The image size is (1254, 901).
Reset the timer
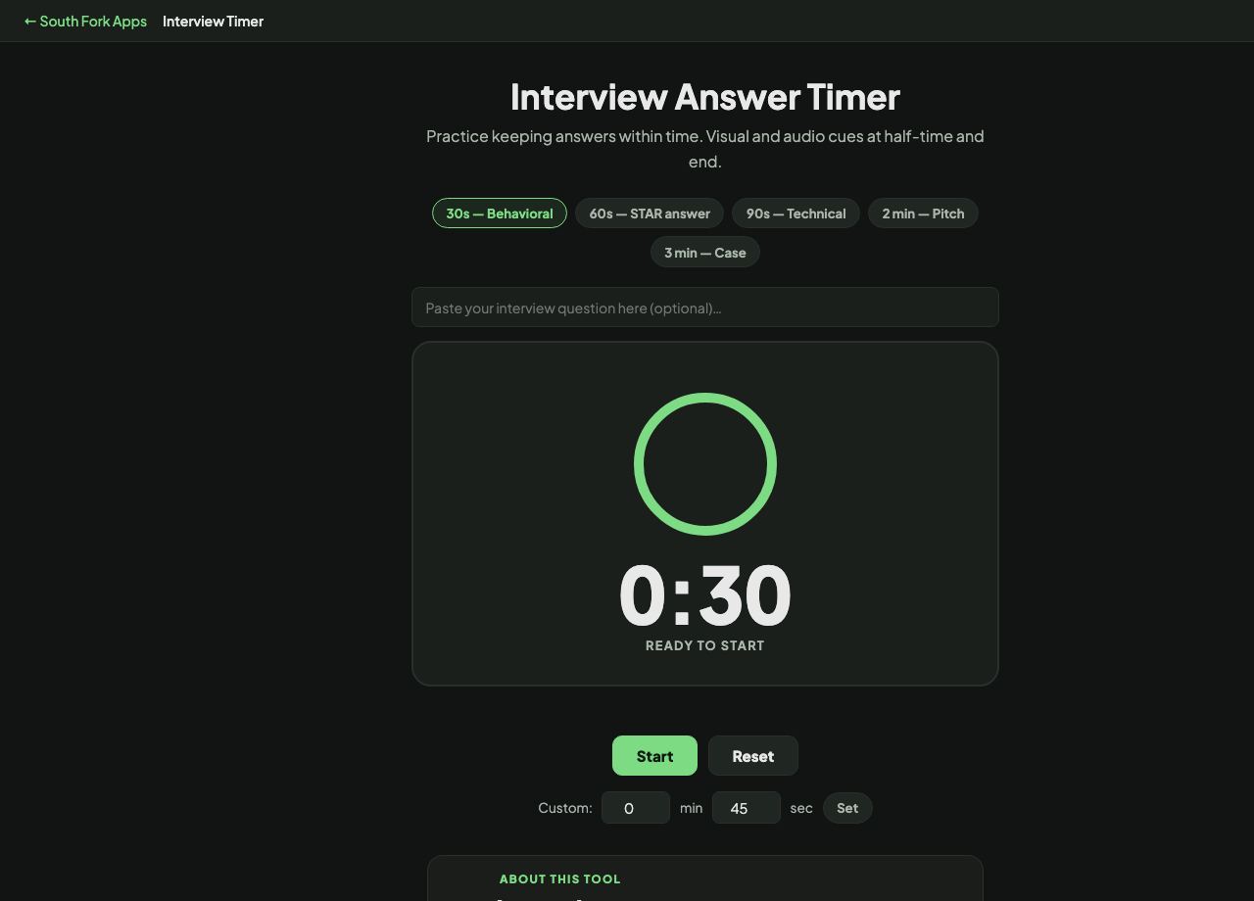(753, 756)
